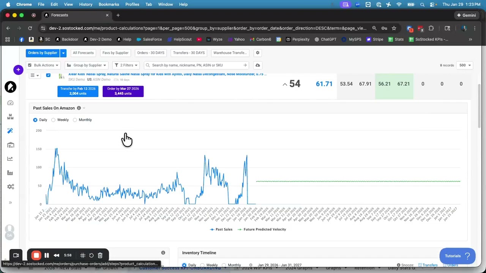The height and width of the screenshot is (273, 486).
Task: Click the search by name or SKU field
Action: coord(196,65)
